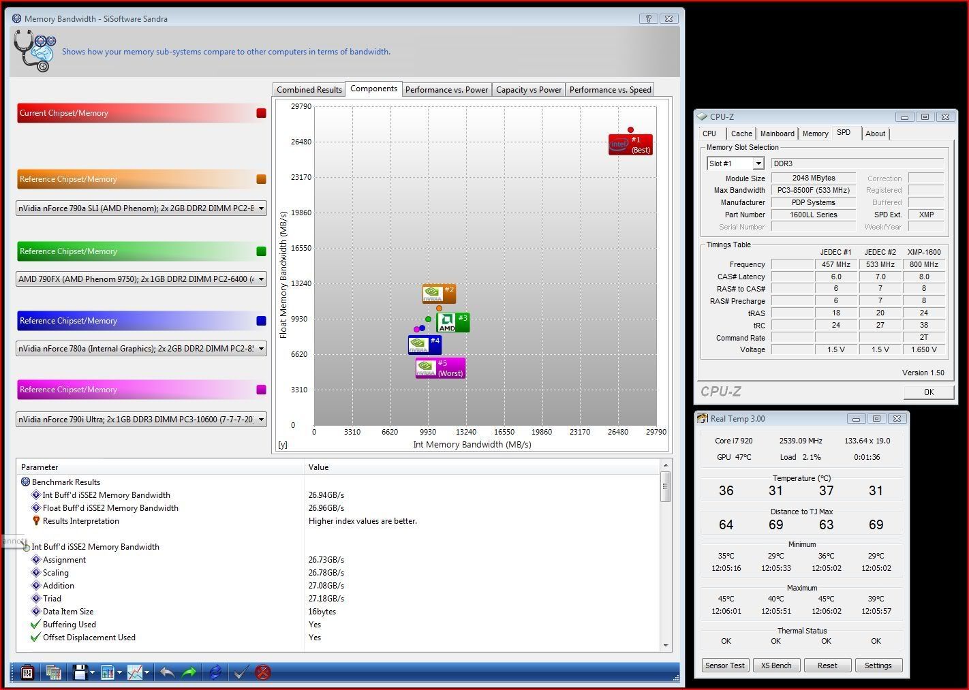
Task: Open the Cache tab in CPU-Z
Action: 741,134
